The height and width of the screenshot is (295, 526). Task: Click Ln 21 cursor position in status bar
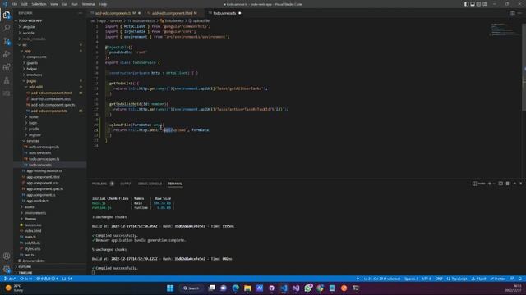[381, 279]
